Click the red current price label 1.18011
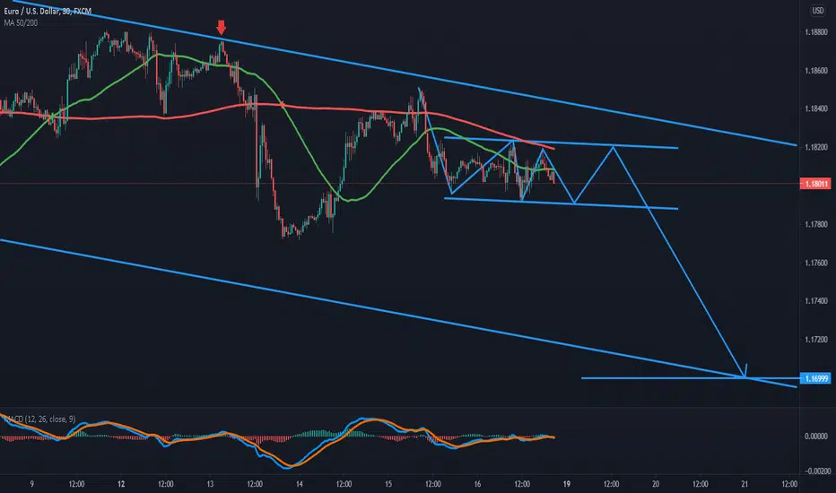Viewport: 836px width, 493px height. click(x=816, y=184)
